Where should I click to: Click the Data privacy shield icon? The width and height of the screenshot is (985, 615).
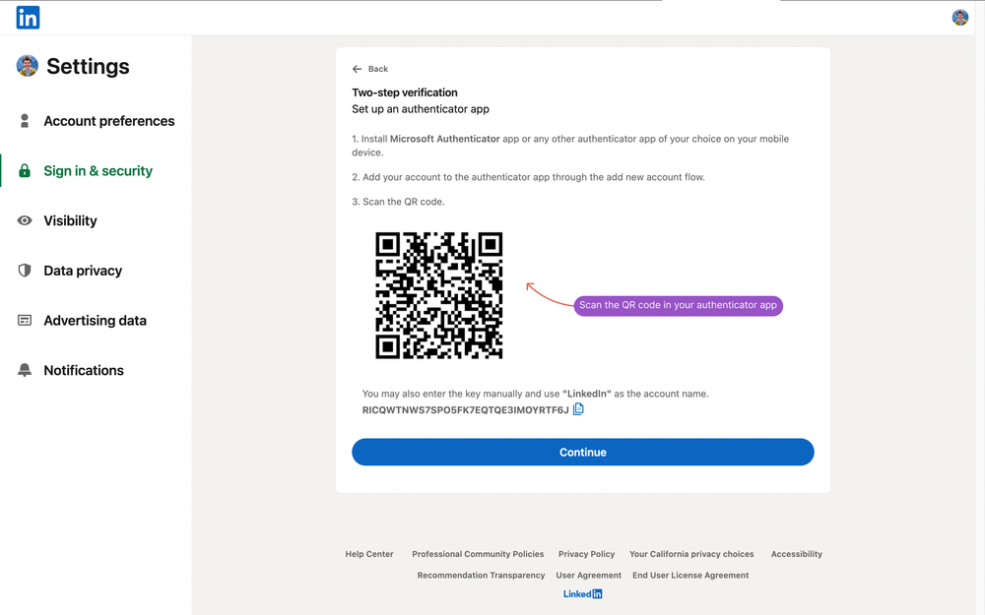pos(25,271)
